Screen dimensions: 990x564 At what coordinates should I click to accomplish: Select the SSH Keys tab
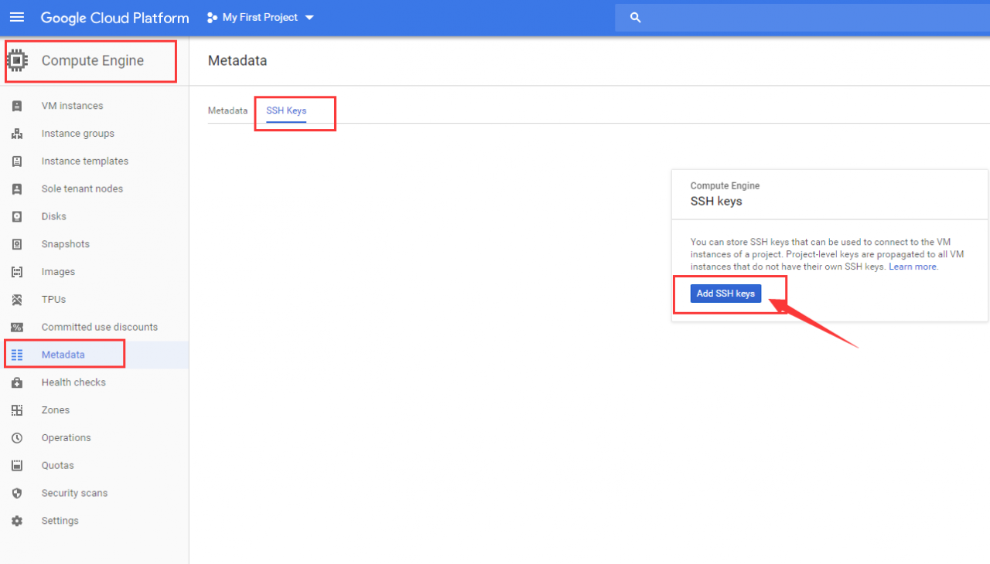(x=286, y=110)
